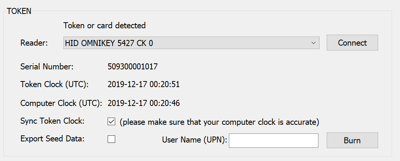Click the TOKEN group box title

[x=19, y=11]
